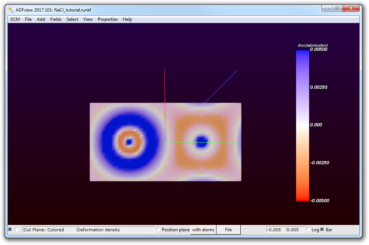369x245 pixels.
Task: Open the Add menu
Action: pos(41,19)
